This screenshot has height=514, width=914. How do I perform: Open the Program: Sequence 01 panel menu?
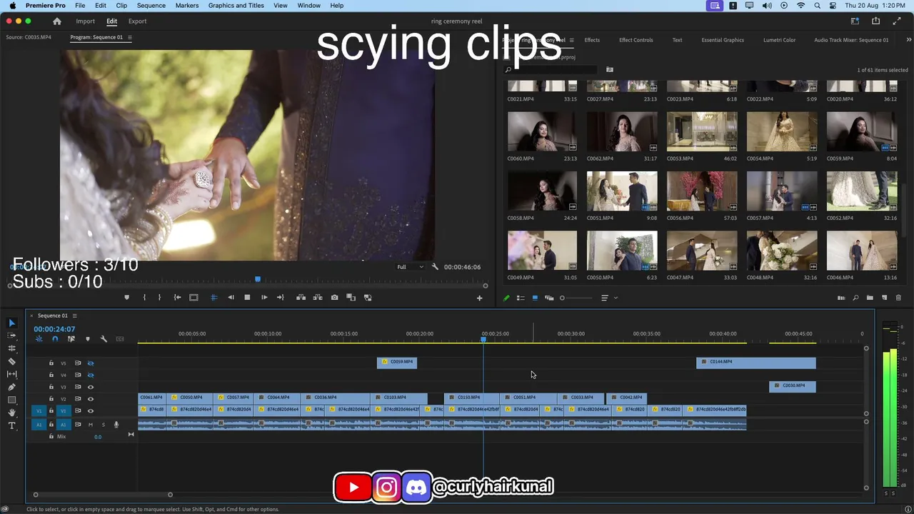tap(130, 37)
